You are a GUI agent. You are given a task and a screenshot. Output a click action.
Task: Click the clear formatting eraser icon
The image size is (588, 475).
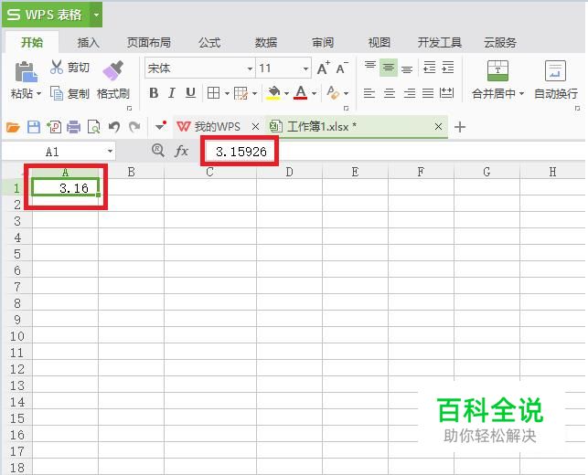[x=332, y=92]
